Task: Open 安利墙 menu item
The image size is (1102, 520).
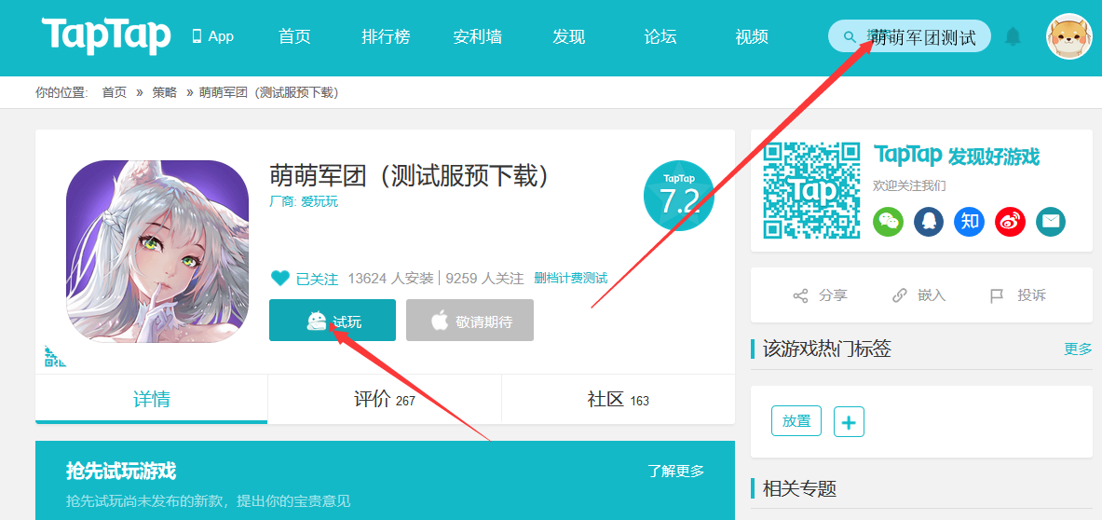Action: click(478, 36)
